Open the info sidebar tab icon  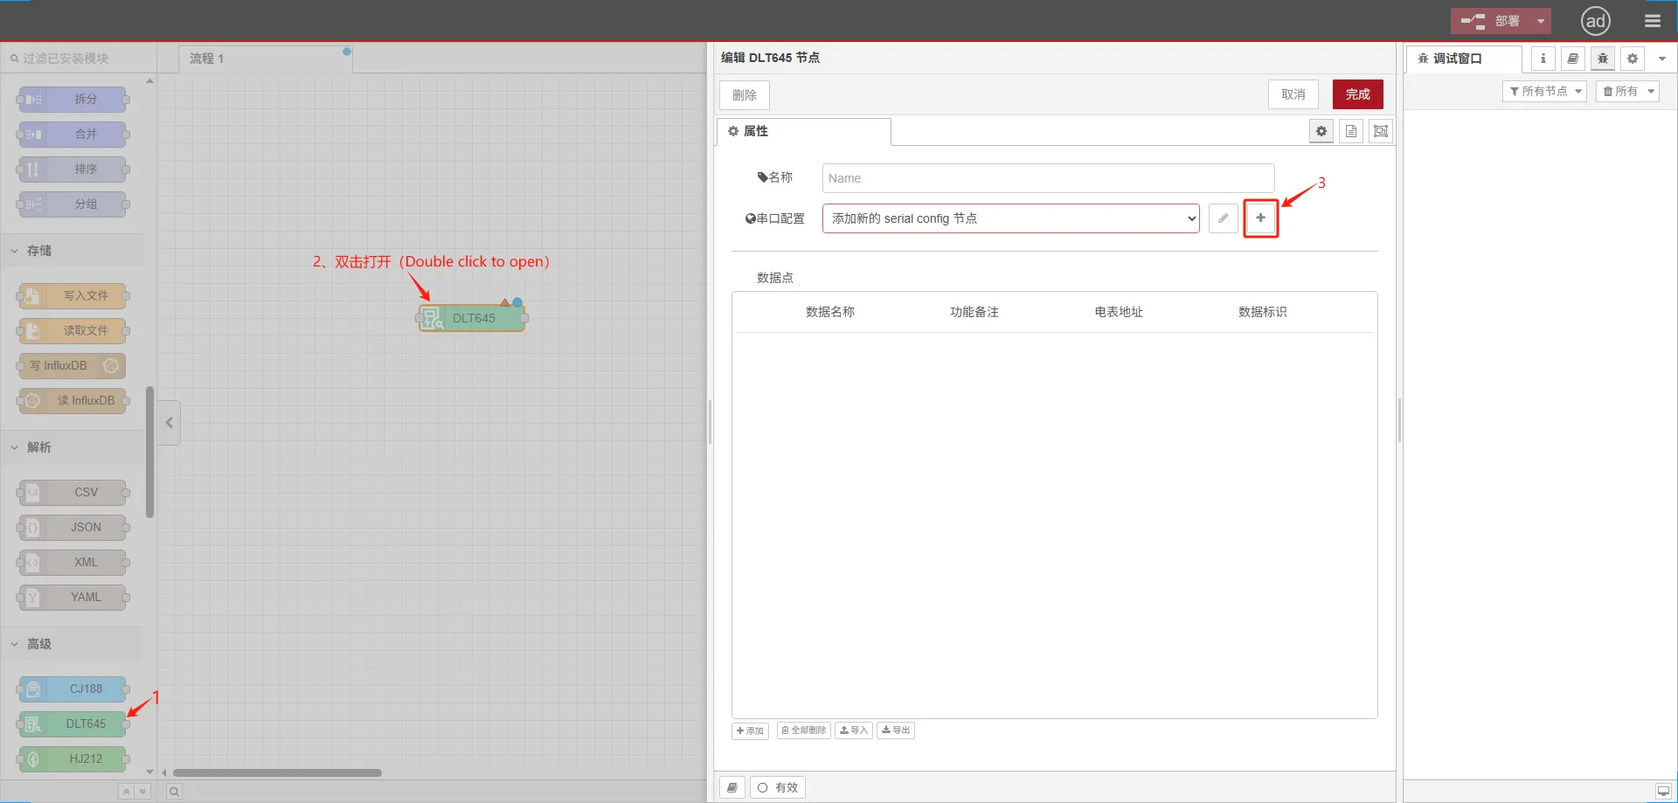pyautogui.click(x=1543, y=59)
